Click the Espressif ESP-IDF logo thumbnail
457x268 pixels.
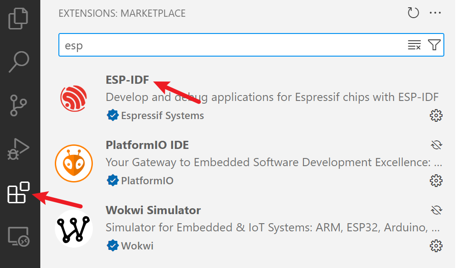click(73, 98)
